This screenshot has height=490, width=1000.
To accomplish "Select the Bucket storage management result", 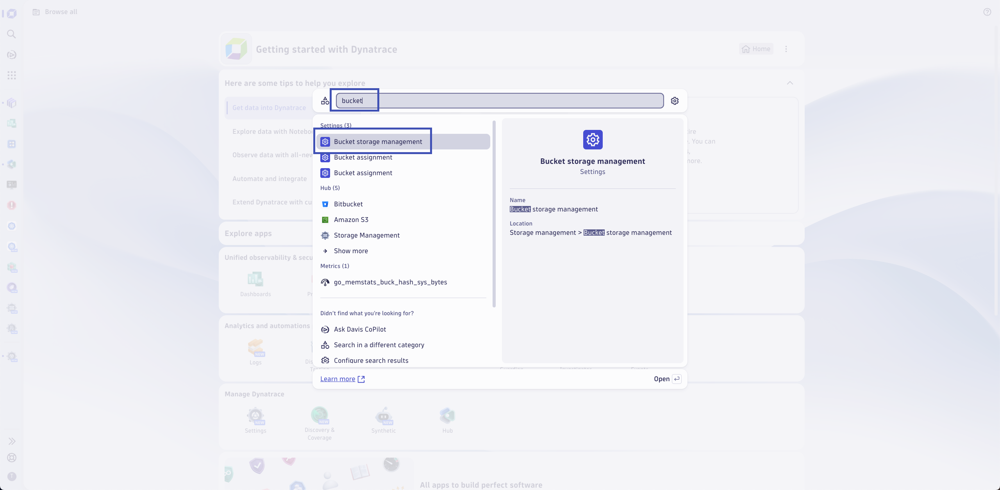I will click(x=403, y=142).
